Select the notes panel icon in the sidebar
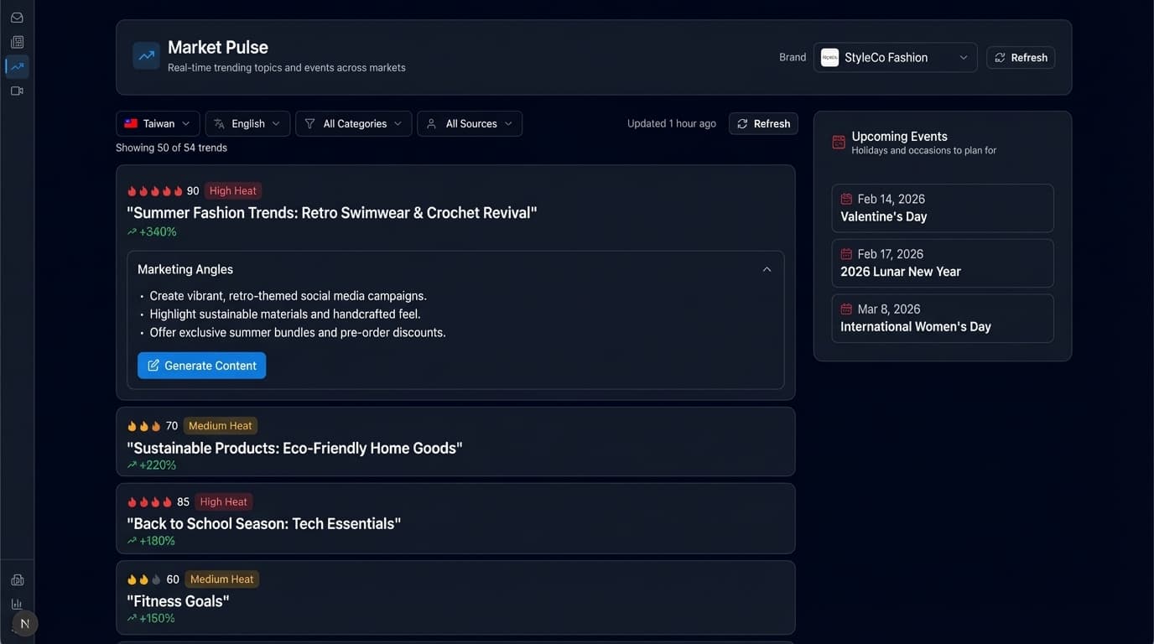The image size is (1154, 644). [16, 41]
